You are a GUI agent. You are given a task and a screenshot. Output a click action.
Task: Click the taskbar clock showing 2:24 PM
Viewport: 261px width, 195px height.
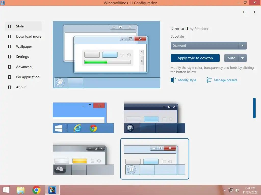[250, 190]
